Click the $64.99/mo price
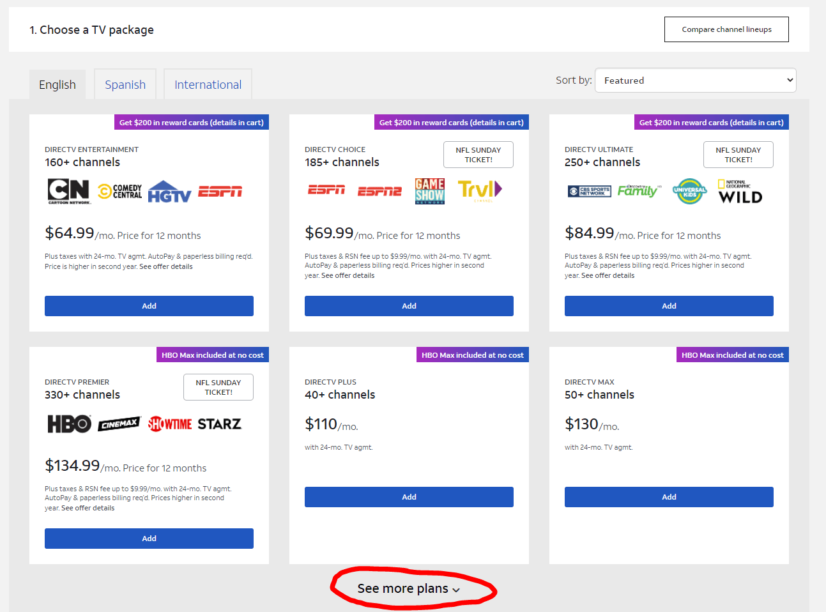Viewport: 826px width, 612px height. [x=80, y=234]
